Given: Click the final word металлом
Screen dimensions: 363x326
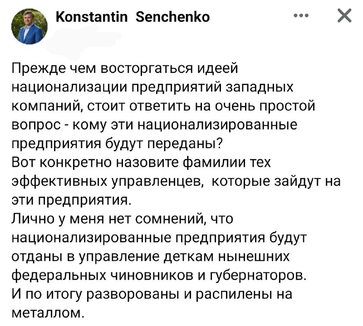Looking at the screenshot, I should point(48,313).
